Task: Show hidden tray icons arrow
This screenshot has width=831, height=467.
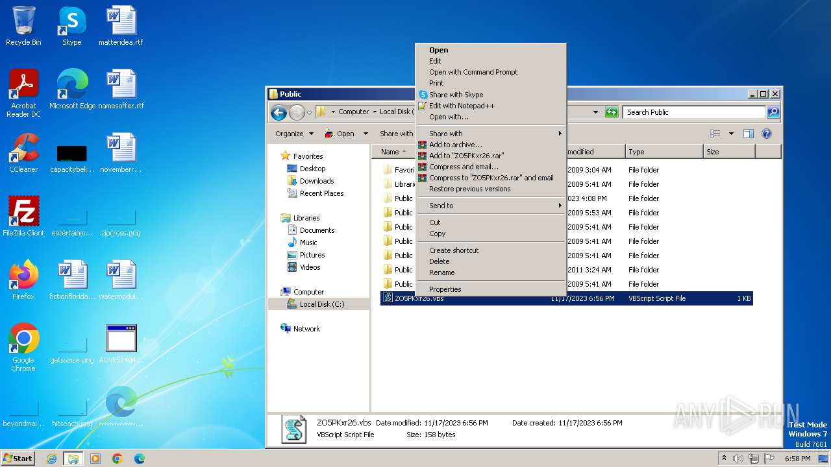Action: coord(724,459)
